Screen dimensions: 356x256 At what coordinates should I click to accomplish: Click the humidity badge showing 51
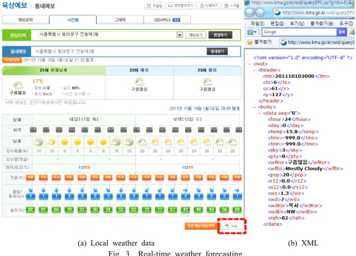pos(82,210)
